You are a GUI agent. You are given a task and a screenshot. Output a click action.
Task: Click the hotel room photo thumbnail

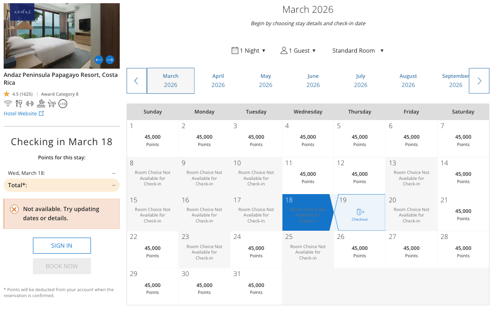(62, 36)
